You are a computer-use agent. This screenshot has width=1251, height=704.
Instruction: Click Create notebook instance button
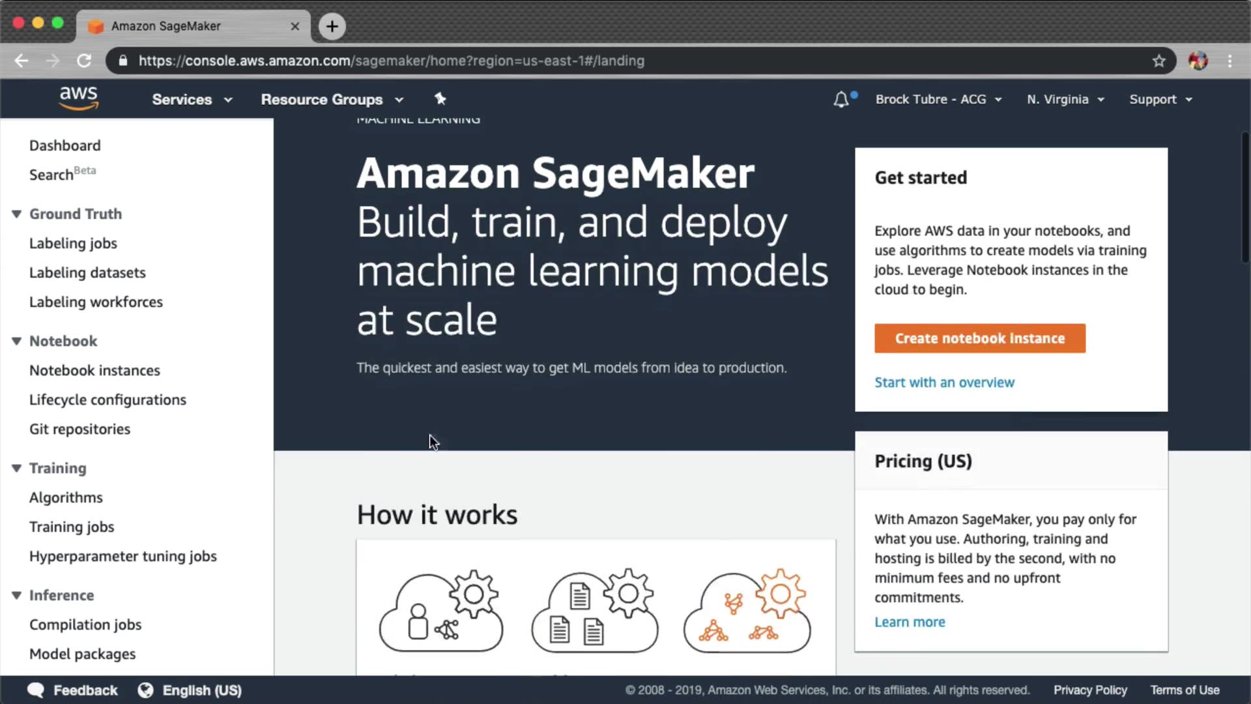coord(979,338)
